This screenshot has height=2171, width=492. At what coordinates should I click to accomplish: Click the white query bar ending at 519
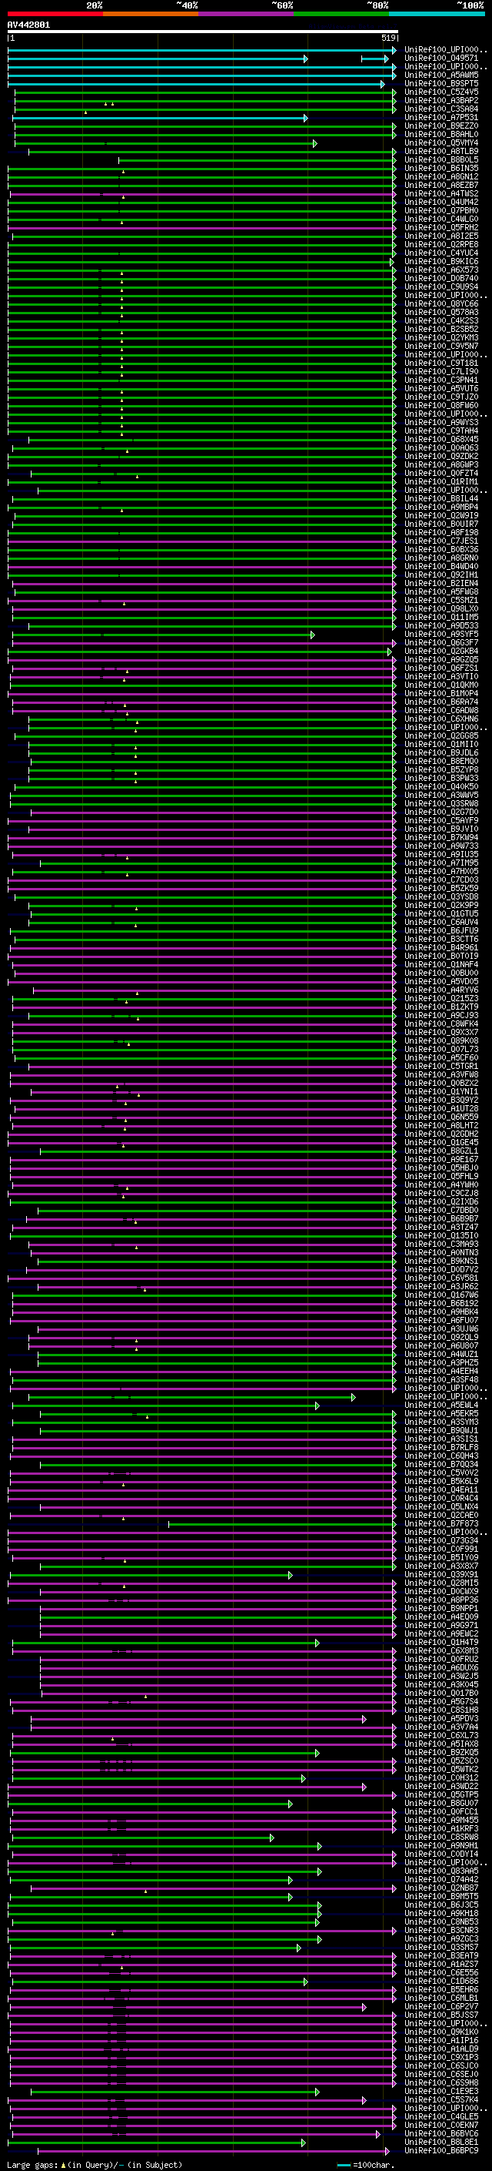pyautogui.click(x=203, y=31)
